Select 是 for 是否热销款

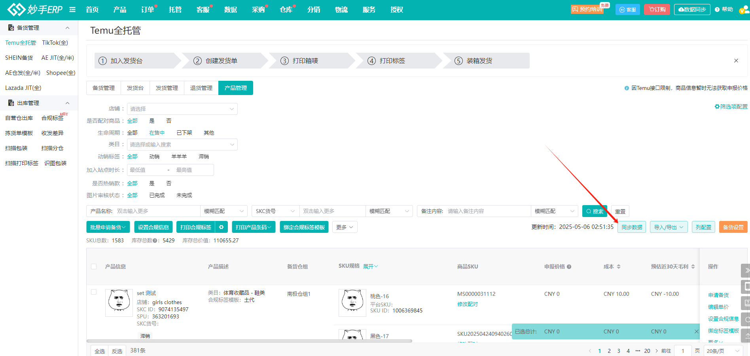click(152, 183)
